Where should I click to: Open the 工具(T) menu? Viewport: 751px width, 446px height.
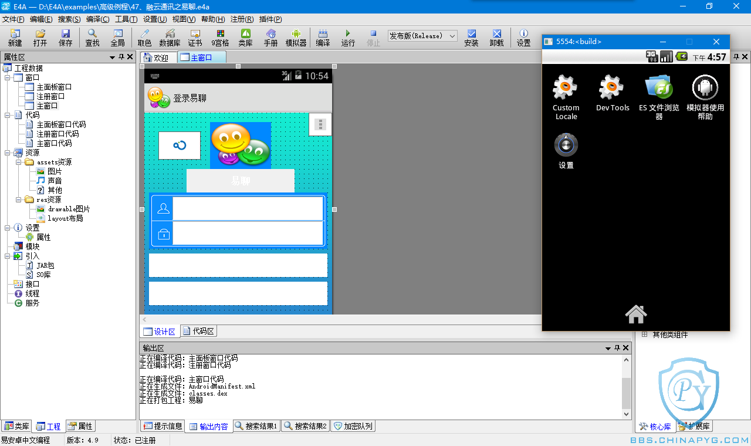126,19
